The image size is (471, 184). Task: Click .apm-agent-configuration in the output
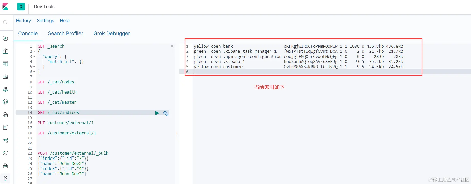(252, 57)
